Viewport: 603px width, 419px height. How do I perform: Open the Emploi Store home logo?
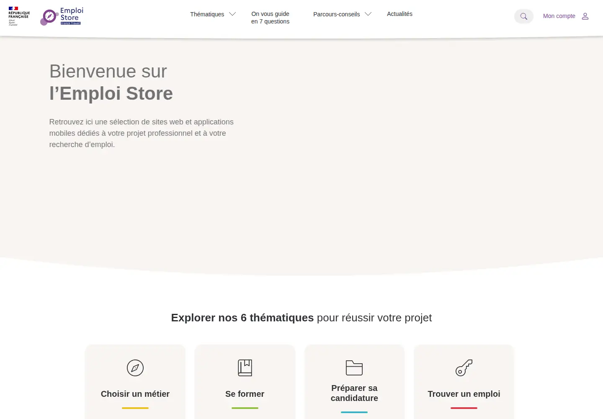coord(62,16)
